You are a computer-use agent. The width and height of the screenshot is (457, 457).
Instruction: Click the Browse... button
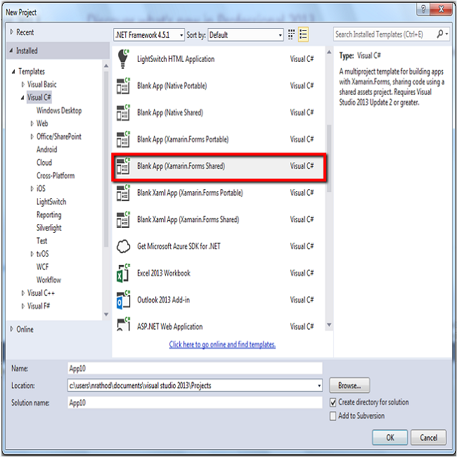(349, 385)
